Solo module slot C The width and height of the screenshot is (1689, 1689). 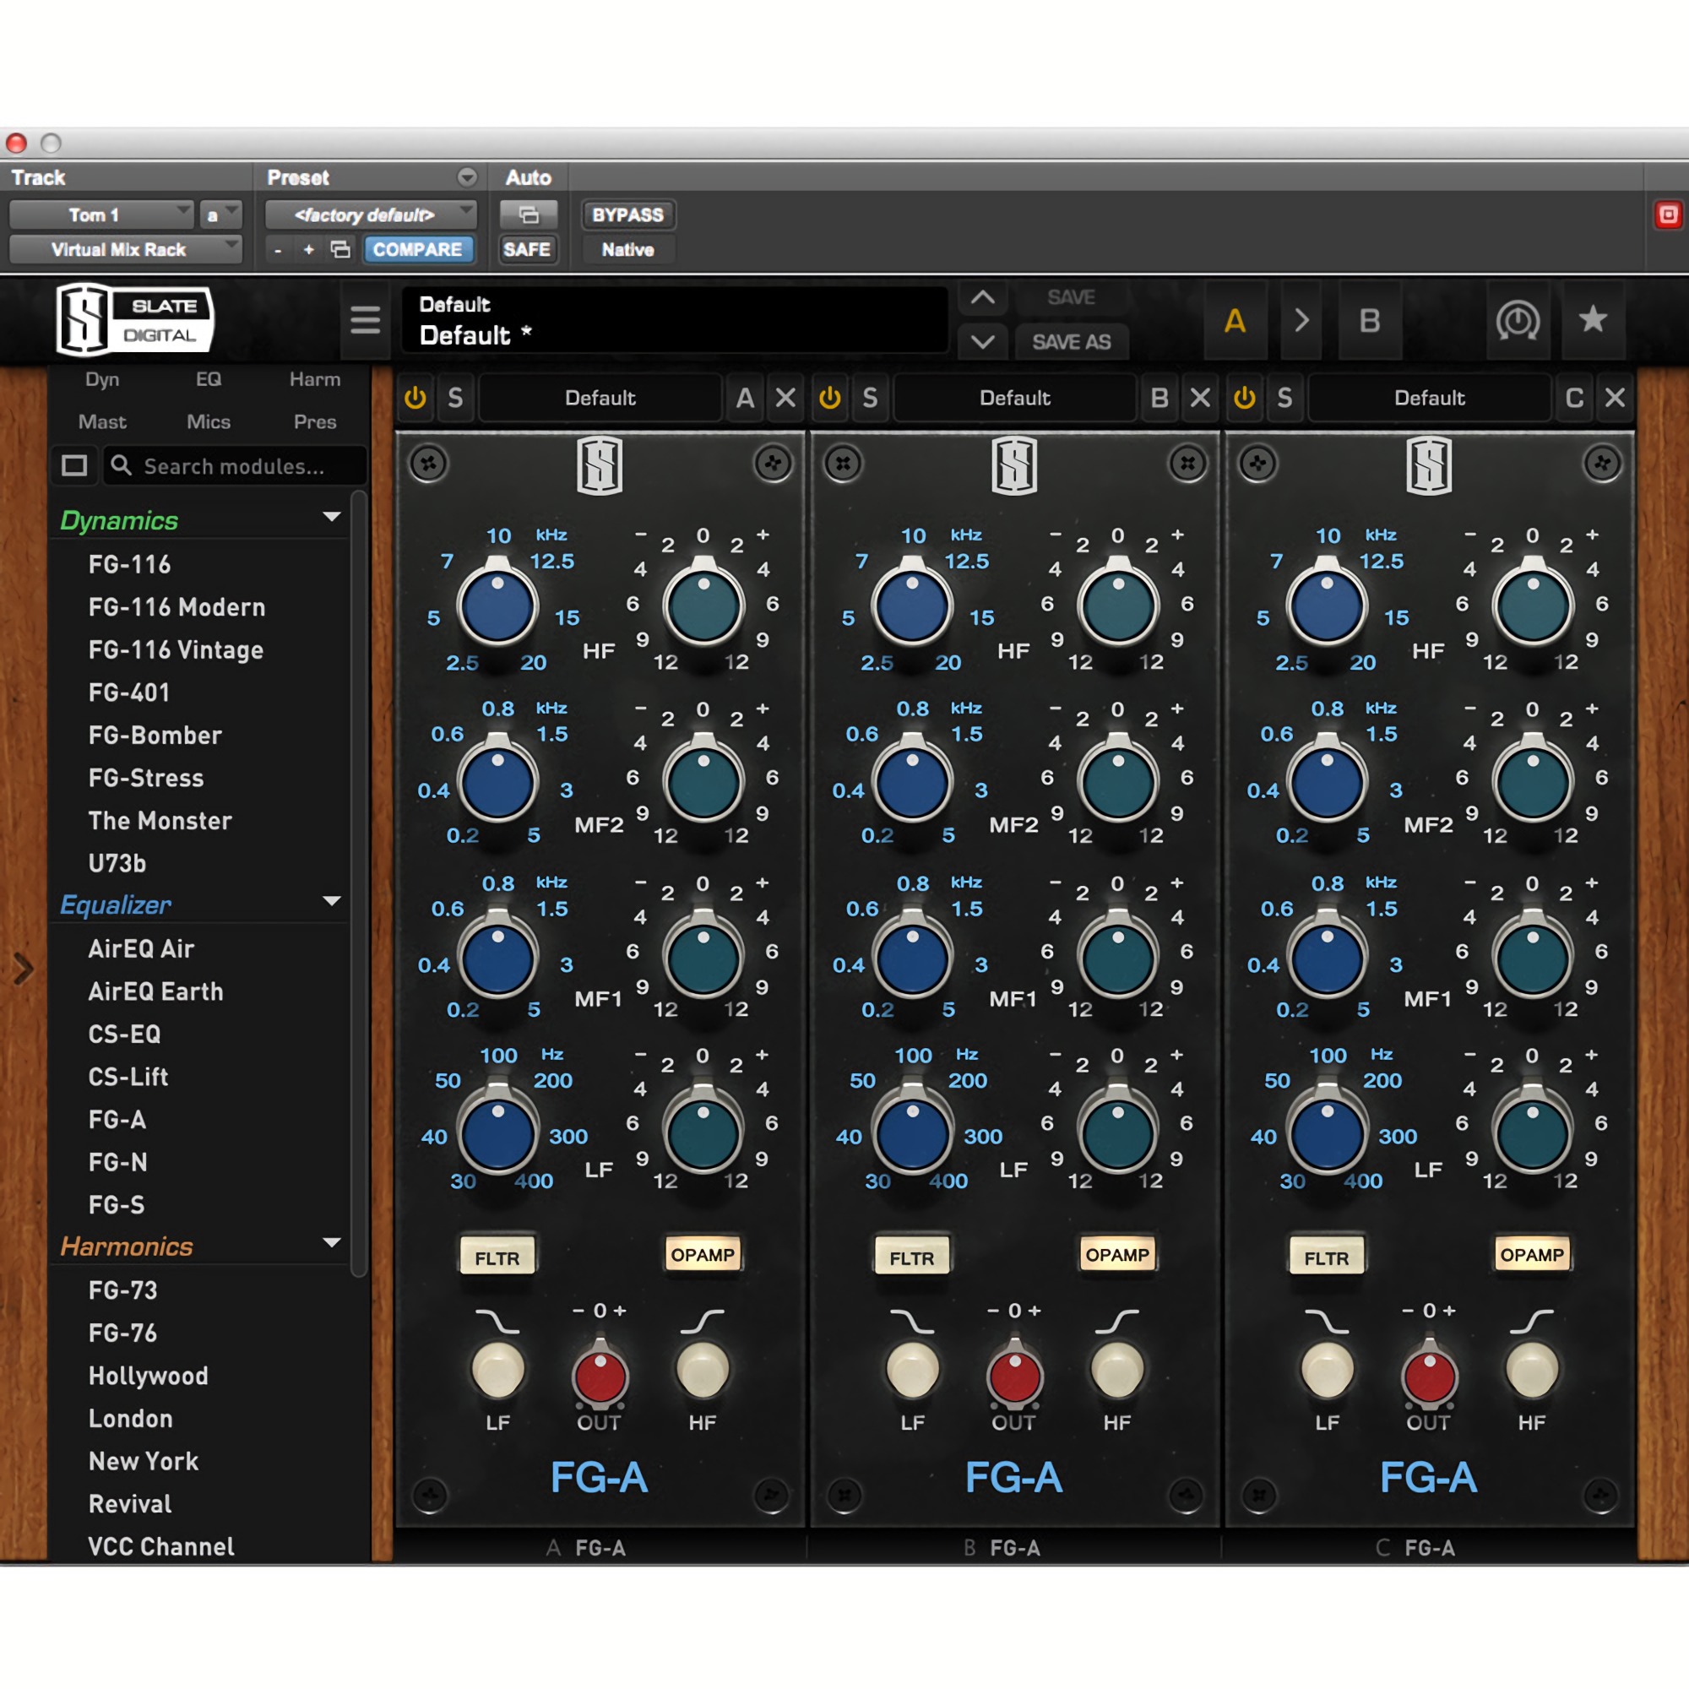pyautogui.click(x=1284, y=398)
